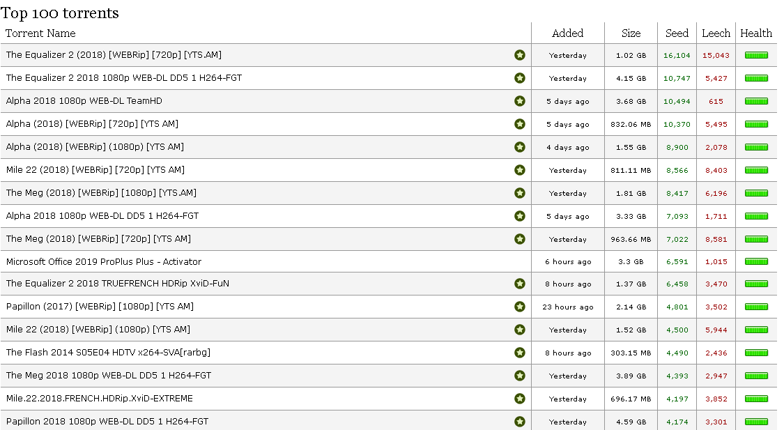Image resolution: width=784 pixels, height=430 pixels.
Task: Click the Size column header
Action: 631,33
